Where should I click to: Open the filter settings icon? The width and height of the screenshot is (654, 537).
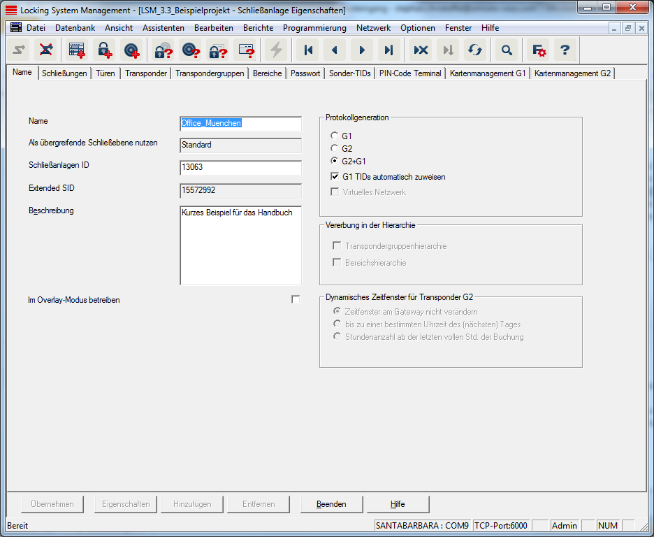[538, 50]
